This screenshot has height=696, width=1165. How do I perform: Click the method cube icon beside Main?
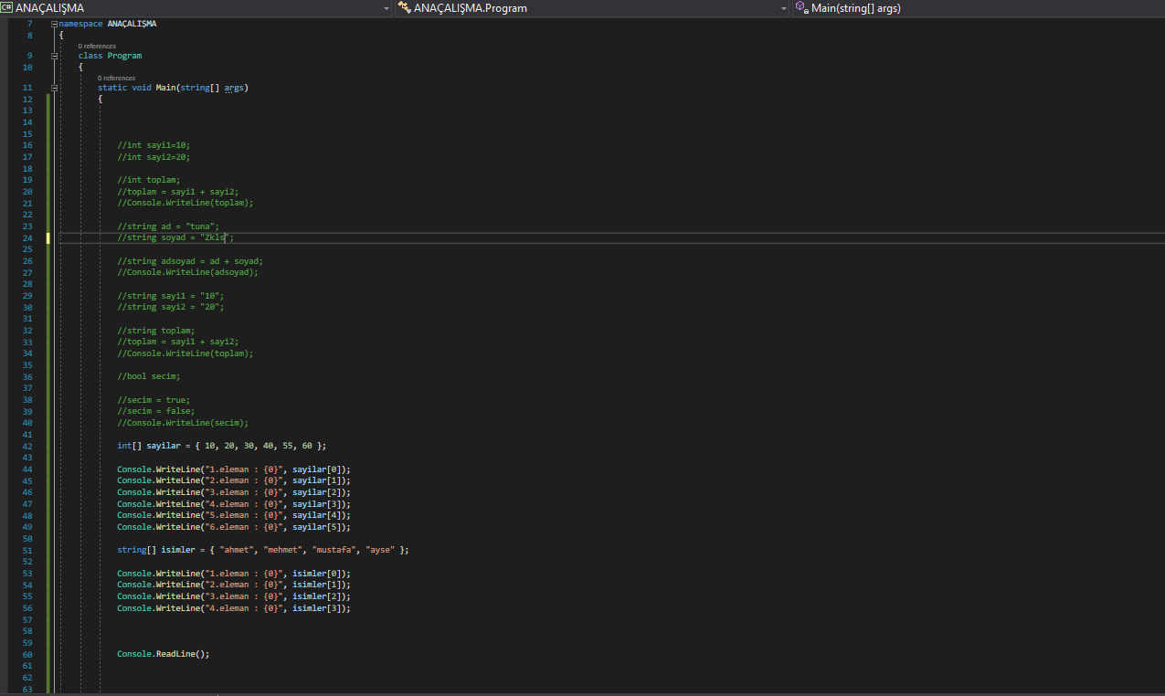click(x=800, y=8)
